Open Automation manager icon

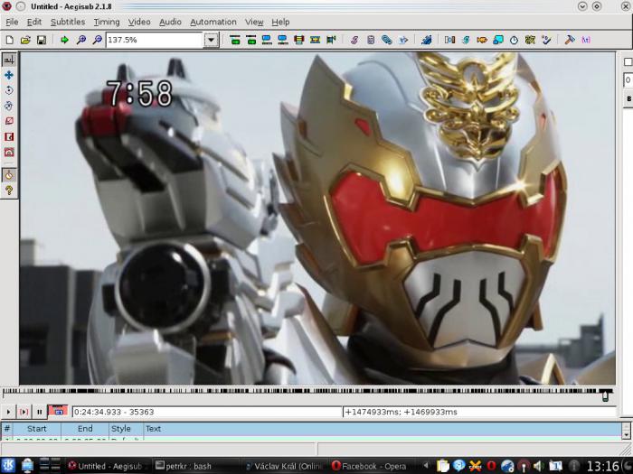426,40
